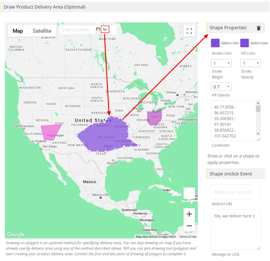Switch to Satellite map view
270x261 pixels.
tap(42, 31)
